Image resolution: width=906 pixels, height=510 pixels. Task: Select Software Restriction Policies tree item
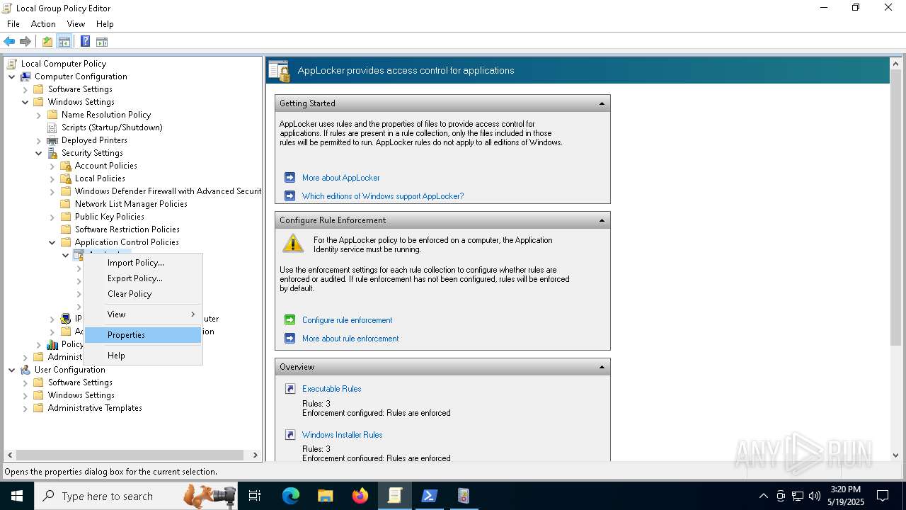127,229
